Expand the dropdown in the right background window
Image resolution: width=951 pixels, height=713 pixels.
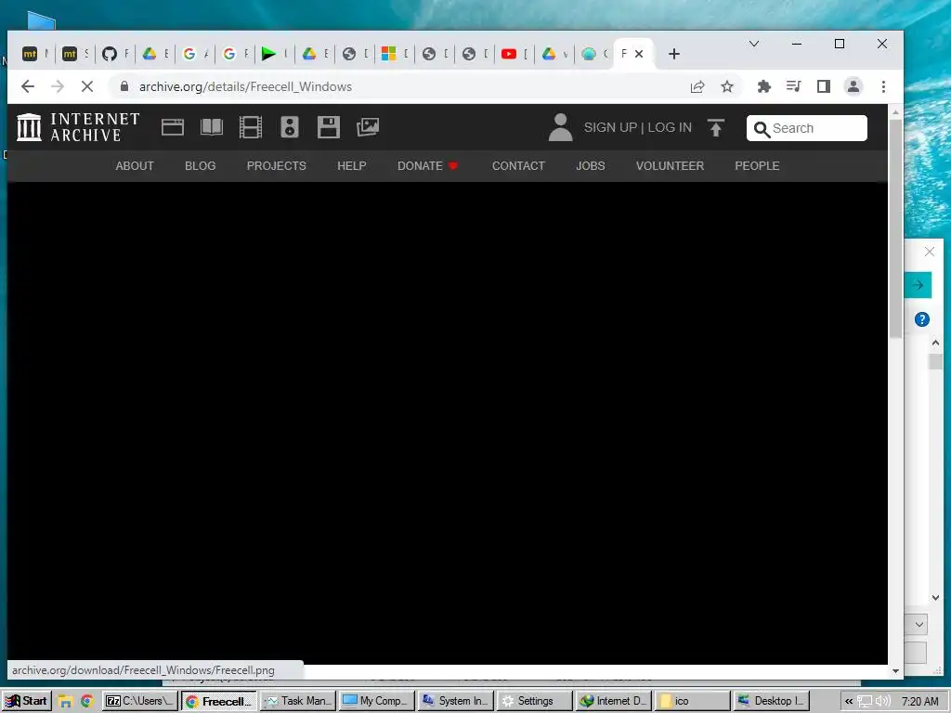point(919,624)
